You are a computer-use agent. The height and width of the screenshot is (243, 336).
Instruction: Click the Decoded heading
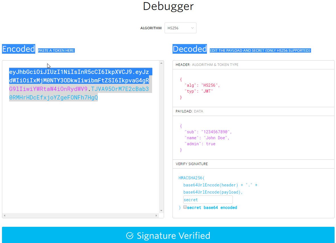190,49
